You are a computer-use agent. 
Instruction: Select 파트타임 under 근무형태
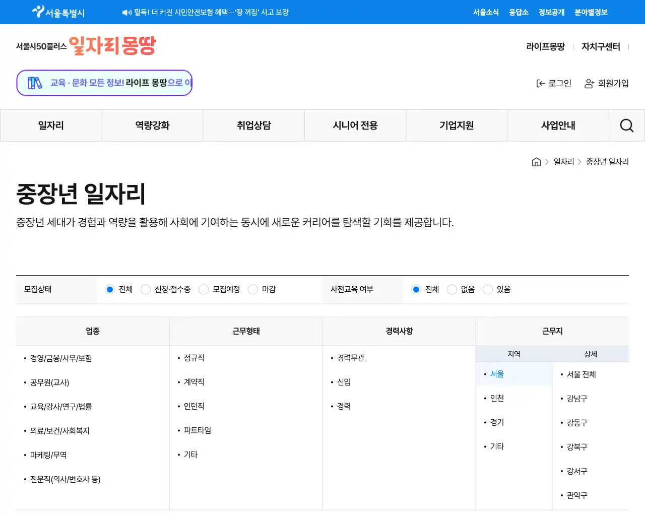click(198, 430)
